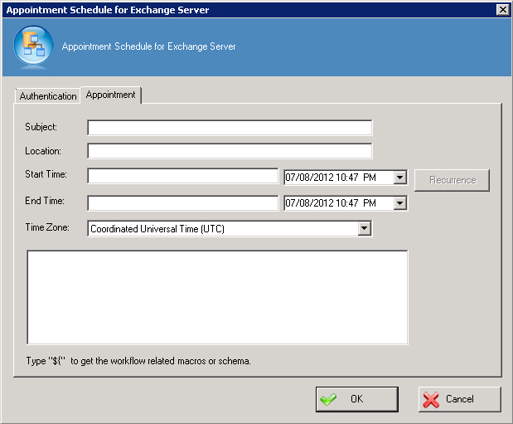
Task: Click the green checkmark icon on OK
Action: [x=329, y=399]
